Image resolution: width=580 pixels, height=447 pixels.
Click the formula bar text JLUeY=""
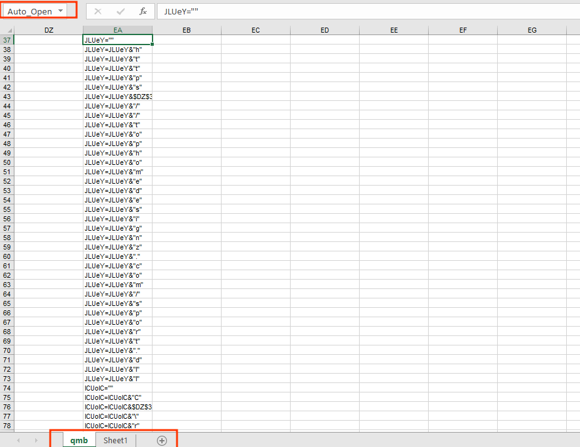coord(181,11)
